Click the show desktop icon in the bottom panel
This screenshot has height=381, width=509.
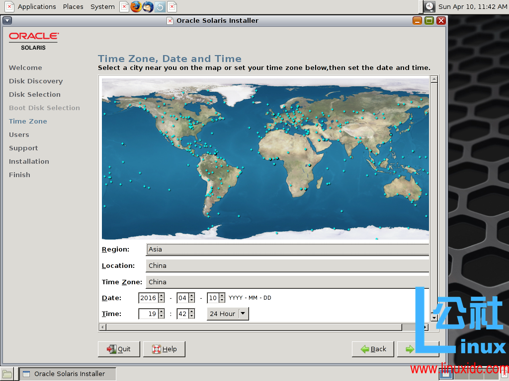pyautogui.click(x=7, y=374)
